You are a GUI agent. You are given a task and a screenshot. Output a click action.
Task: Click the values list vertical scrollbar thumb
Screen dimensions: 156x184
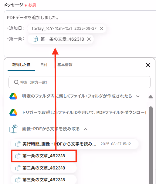coord(151,145)
